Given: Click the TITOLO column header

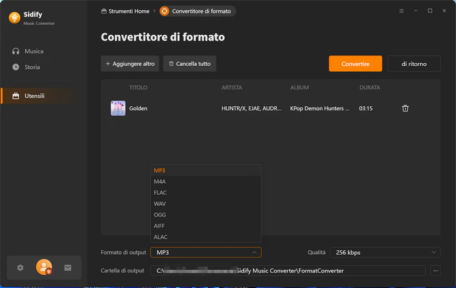Looking at the screenshot, I should pyautogui.click(x=138, y=87).
